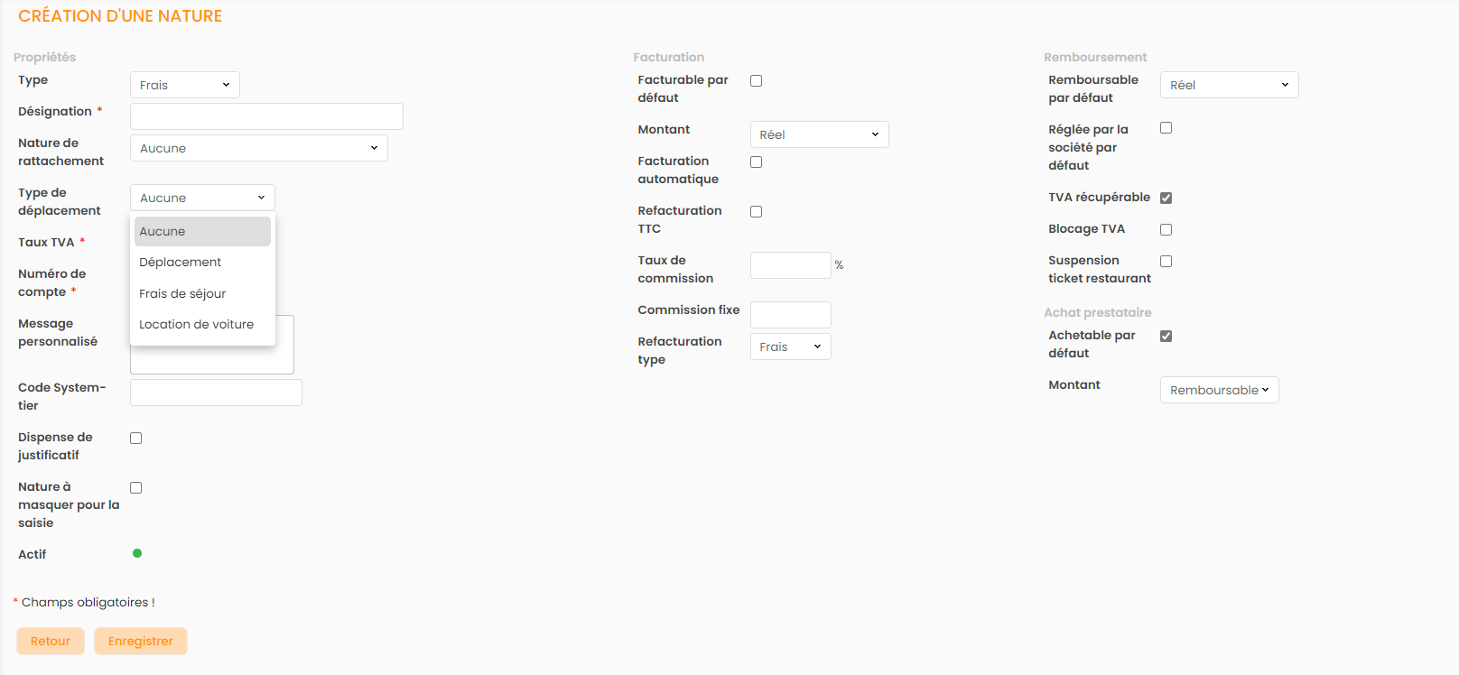Check Nature à masquer pour la saisie
Screen dimensions: 1459x675
pos(135,487)
